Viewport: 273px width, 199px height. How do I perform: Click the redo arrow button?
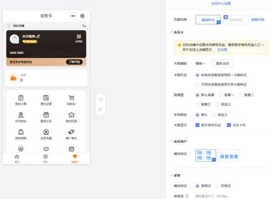(100, 110)
